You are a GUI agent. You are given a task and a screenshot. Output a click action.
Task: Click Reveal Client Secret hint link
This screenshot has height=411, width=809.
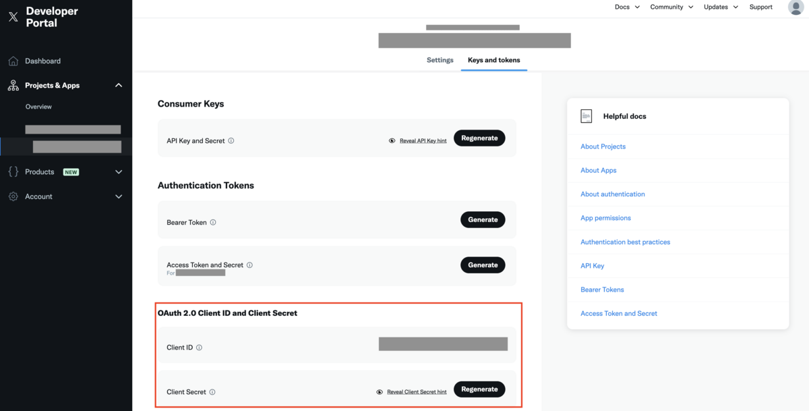(x=417, y=392)
